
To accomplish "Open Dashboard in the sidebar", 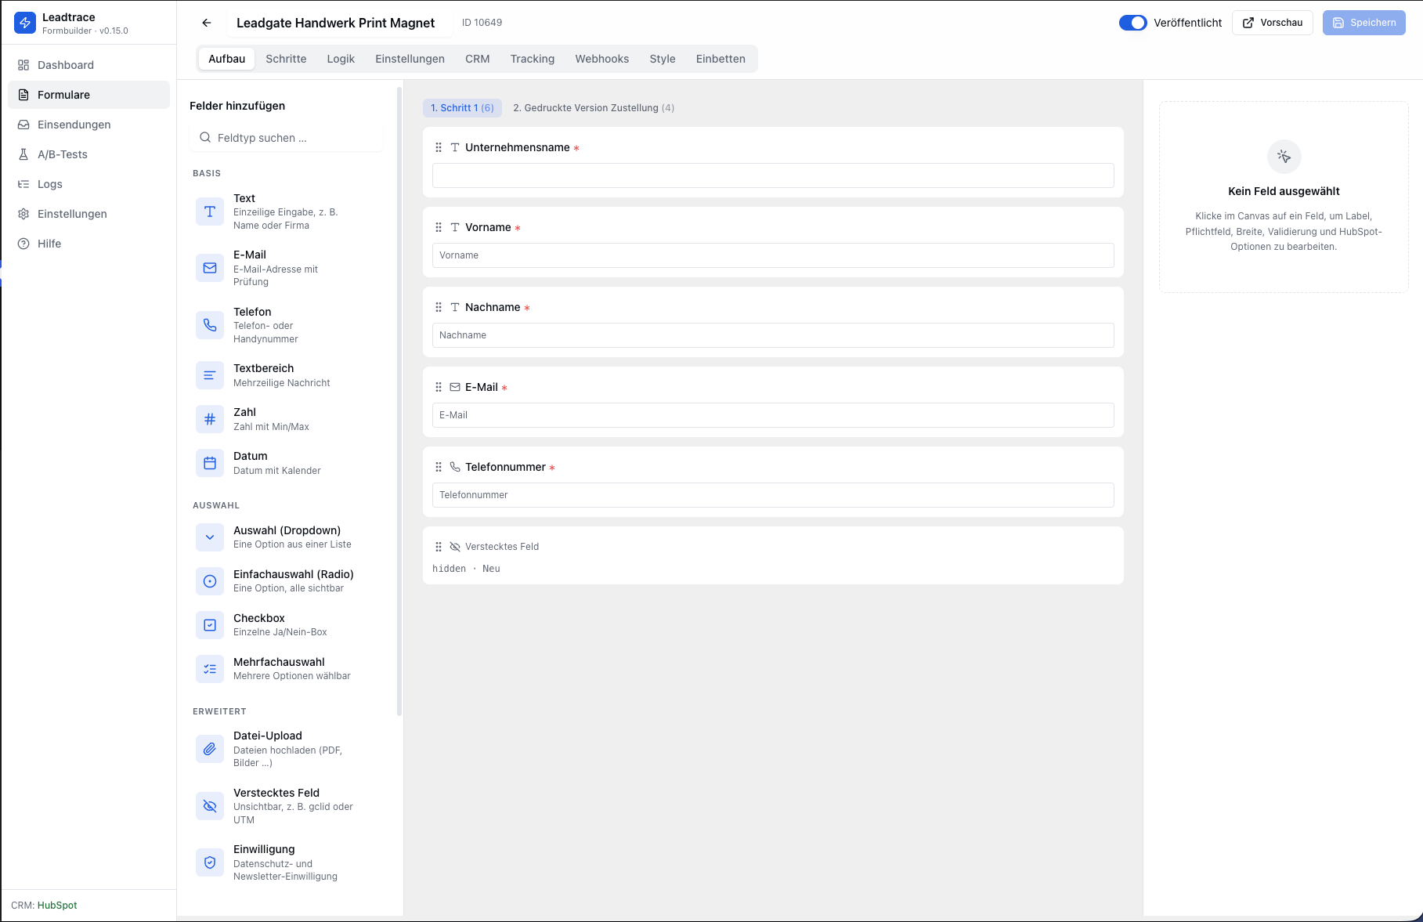I will click(x=88, y=65).
